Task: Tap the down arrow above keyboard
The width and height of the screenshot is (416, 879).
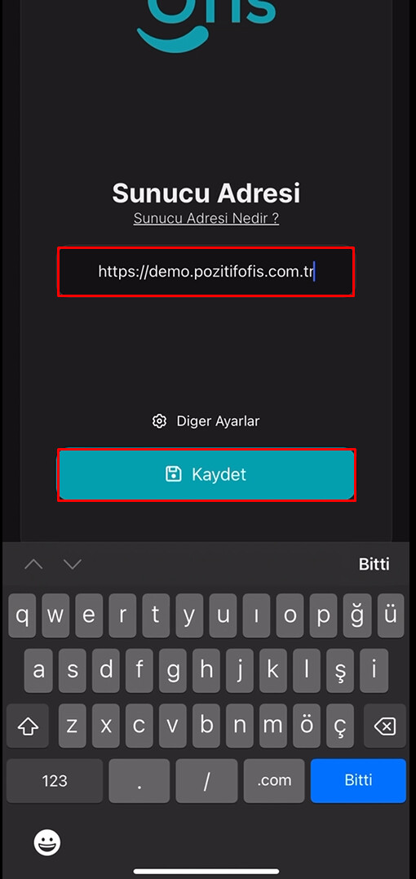Action: [73, 564]
